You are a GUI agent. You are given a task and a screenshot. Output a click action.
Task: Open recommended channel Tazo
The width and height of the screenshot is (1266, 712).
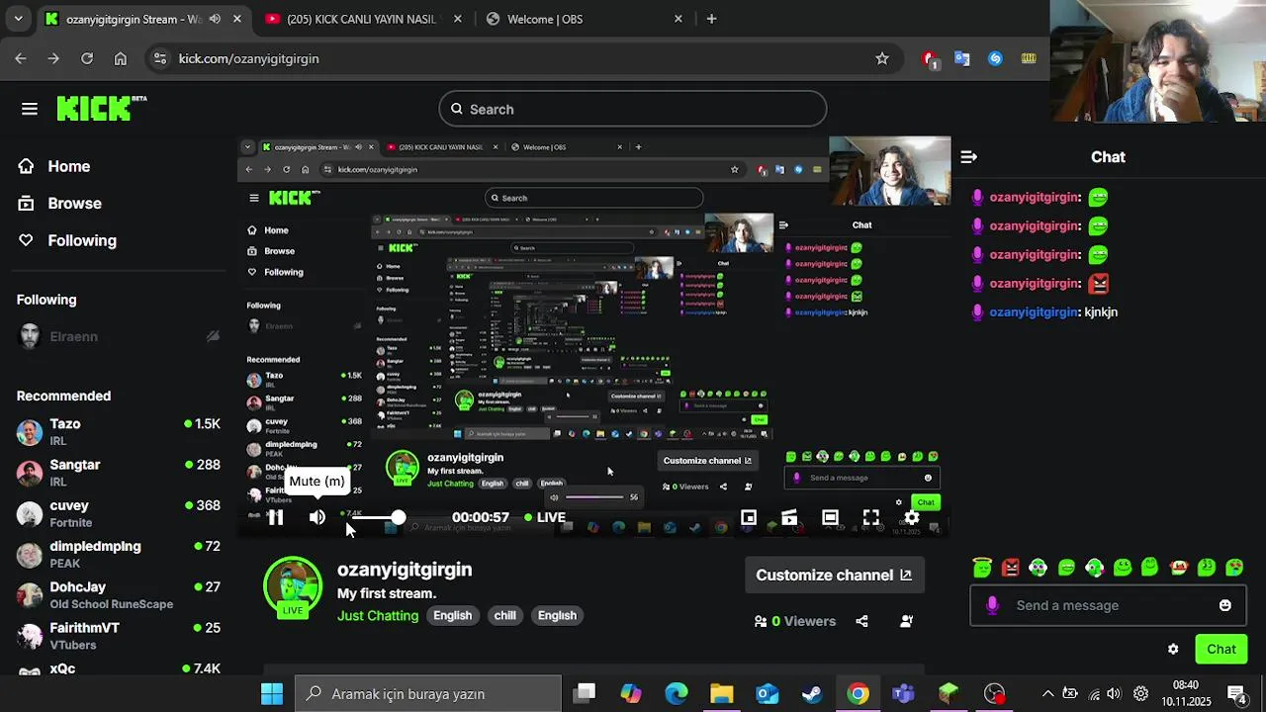(x=119, y=432)
